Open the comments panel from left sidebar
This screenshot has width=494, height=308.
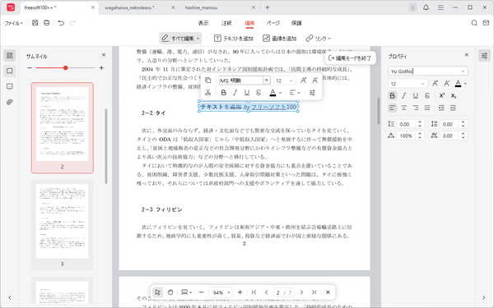(9, 86)
